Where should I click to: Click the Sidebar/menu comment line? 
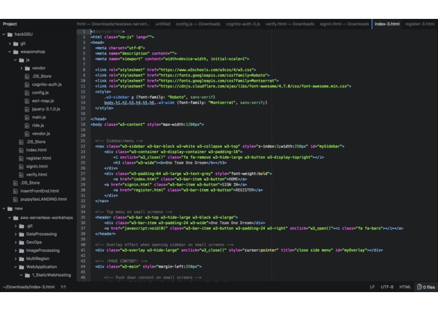(x=119, y=141)
